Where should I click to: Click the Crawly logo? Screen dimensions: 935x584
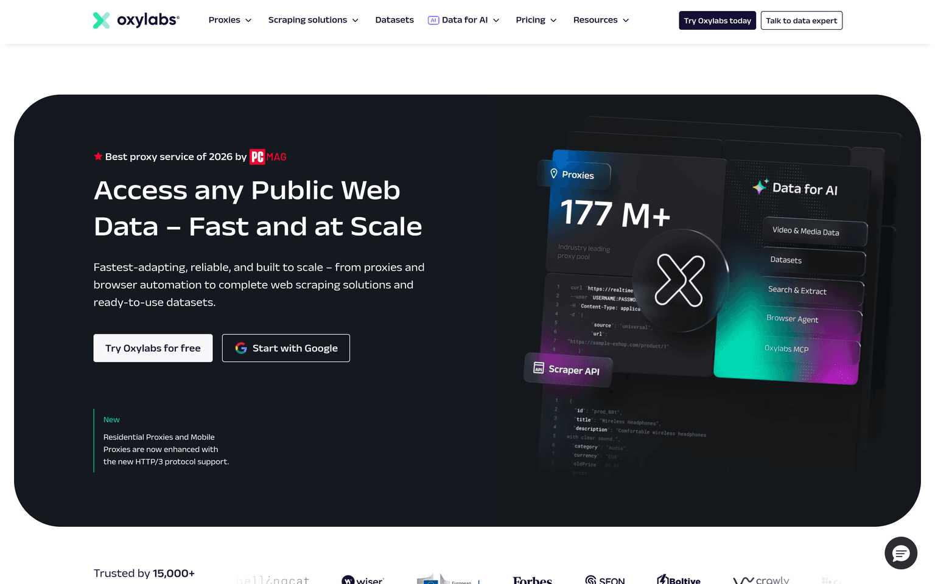pos(761,580)
